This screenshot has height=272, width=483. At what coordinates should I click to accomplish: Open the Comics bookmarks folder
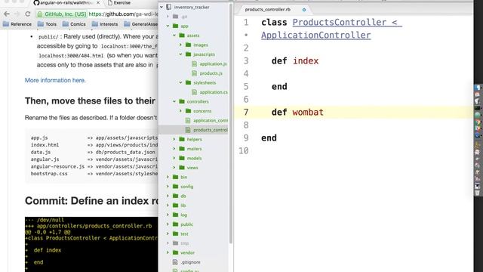74,24
